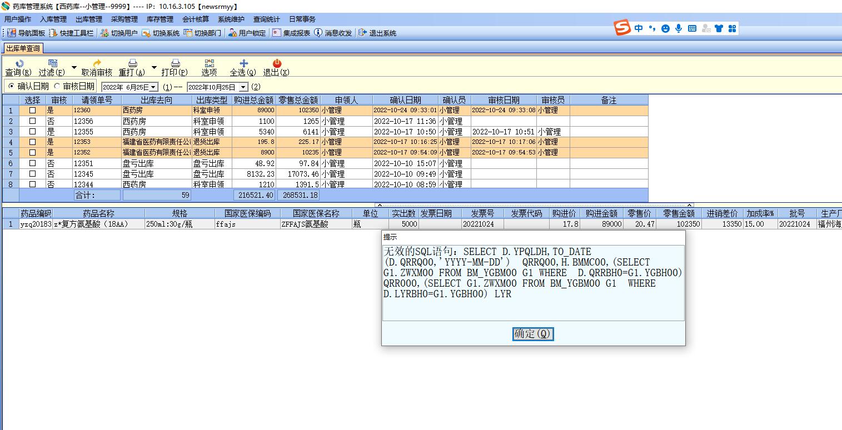Open the 采购管理 menu

click(124, 19)
